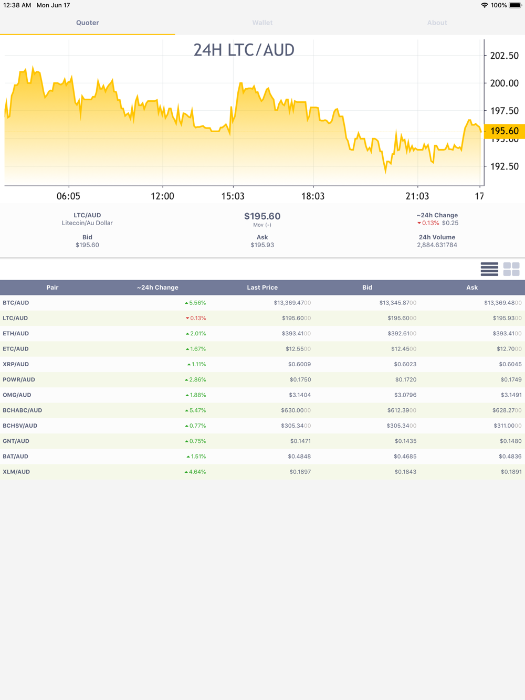Select the BTC/AUD pair row
Screen dimensions: 525x700
tap(16, 303)
